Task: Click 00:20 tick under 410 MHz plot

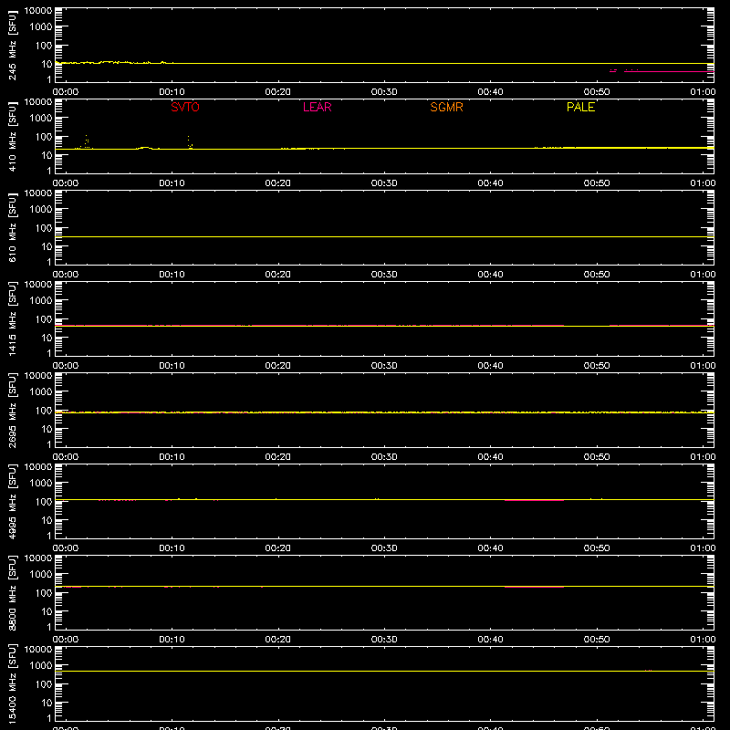Action: 278,183
